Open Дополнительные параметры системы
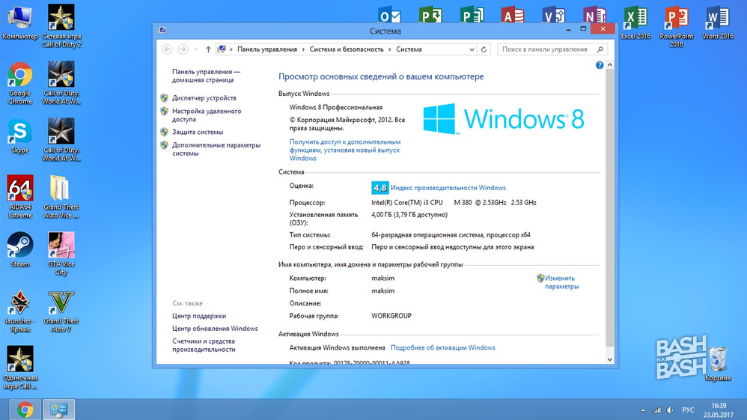 coord(216,149)
